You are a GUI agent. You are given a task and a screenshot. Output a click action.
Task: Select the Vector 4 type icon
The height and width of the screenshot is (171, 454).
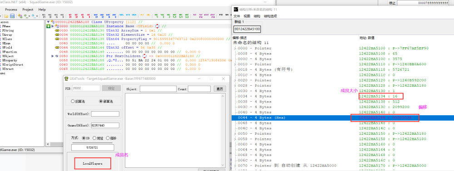pyautogui.click(x=156, y=16)
